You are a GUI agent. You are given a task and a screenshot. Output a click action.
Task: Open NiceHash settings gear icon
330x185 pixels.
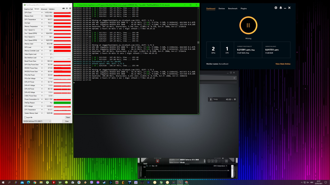[x=276, y=8]
